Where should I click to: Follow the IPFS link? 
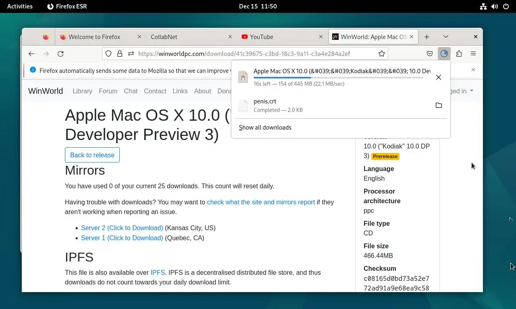pyautogui.click(x=158, y=272)
